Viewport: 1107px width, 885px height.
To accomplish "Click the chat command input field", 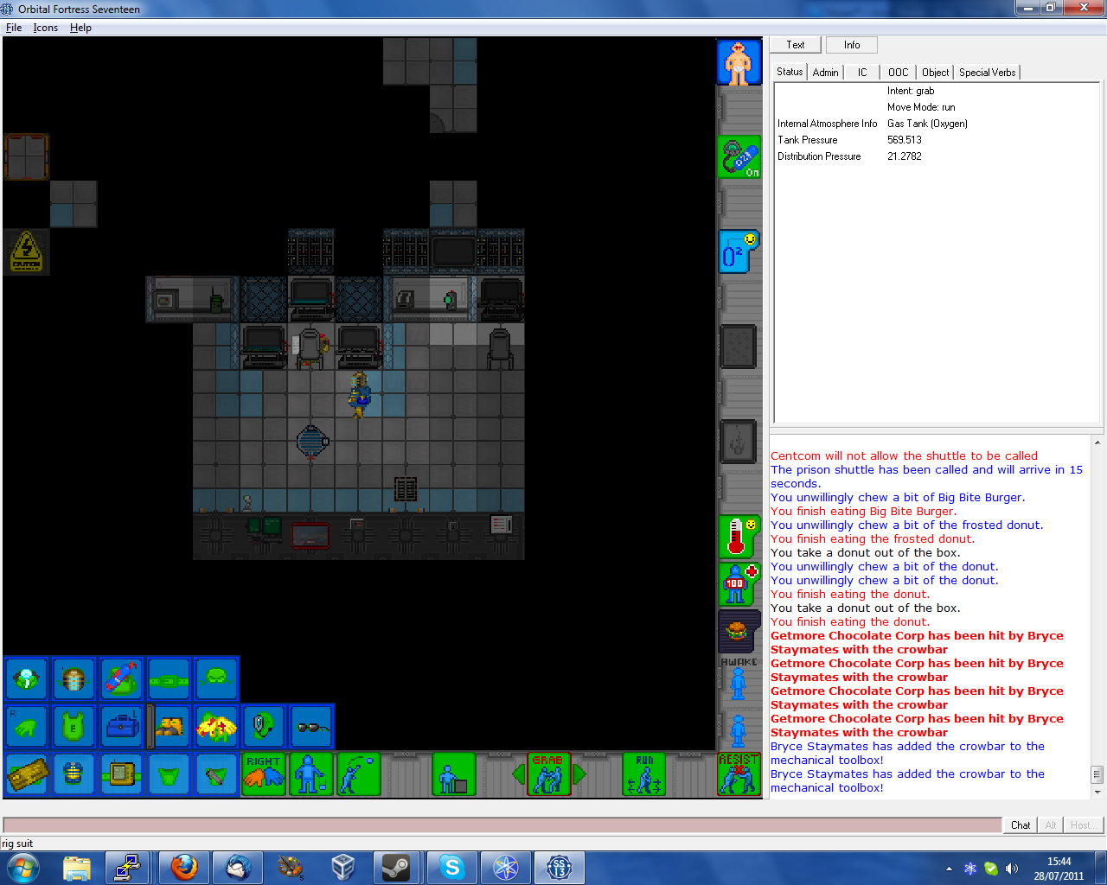I will (502, 825).
